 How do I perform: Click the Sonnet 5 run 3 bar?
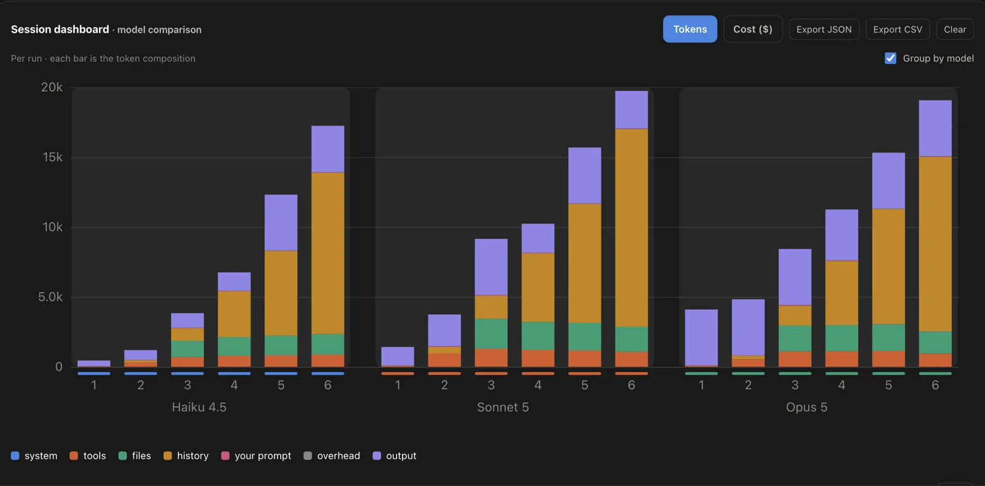point(491,303)
